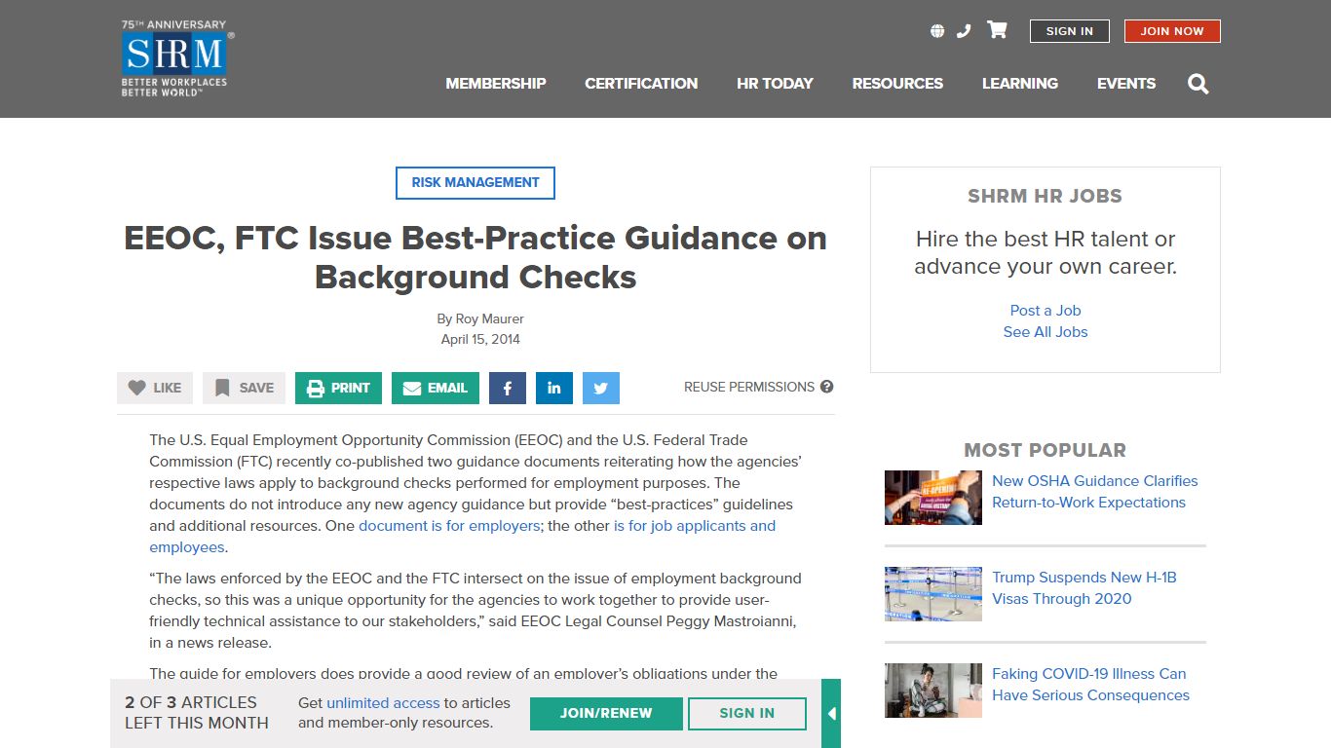
Task: Click the SHRM HR Jobs heading
Action: pos(1045,196)
